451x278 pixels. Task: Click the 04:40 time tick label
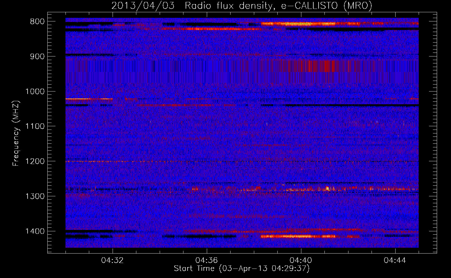(x=301, y=260)
